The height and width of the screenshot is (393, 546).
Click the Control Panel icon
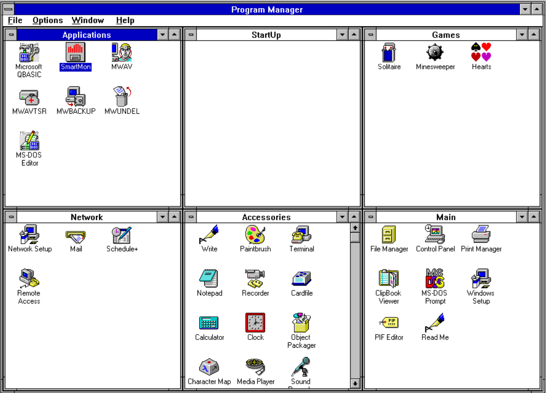tap(435, 234)
